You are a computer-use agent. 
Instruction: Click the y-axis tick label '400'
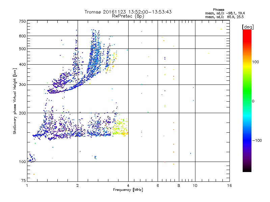[22, 65]
